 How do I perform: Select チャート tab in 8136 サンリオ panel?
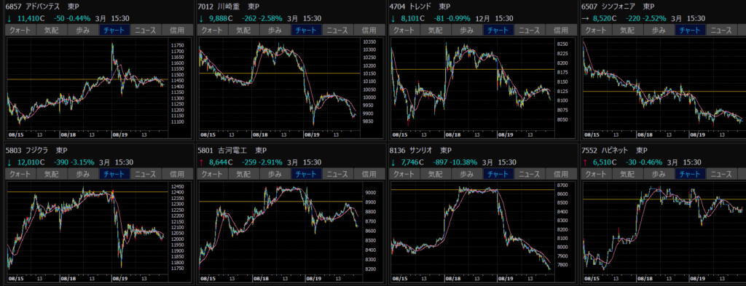[x=498, y=174]
